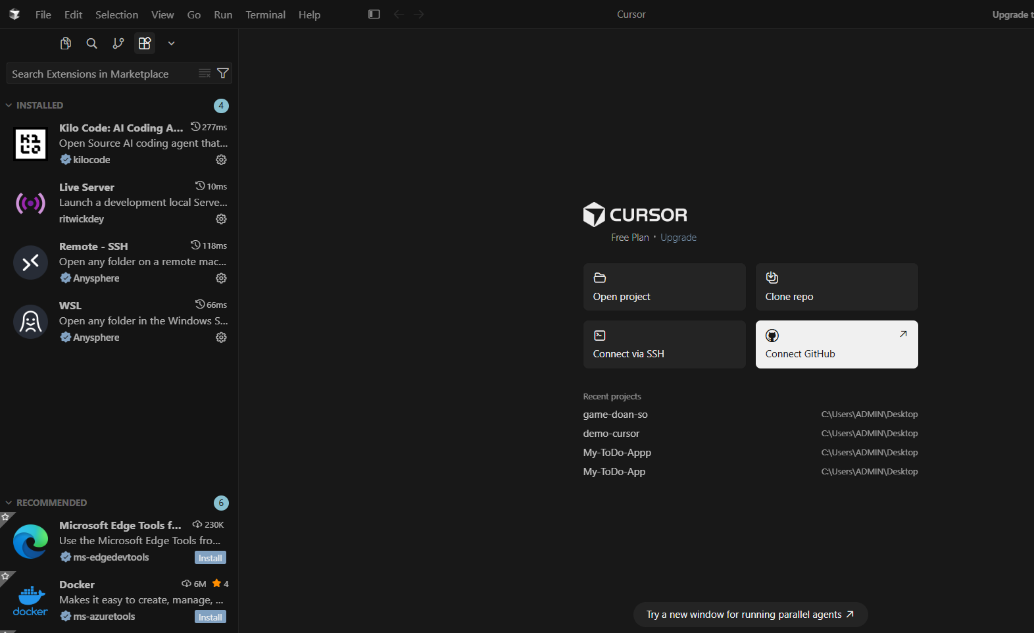The height and width of the screenshot is (633, 1034).
Task: Click the Kilo Code: AI Coding title
Action: tap(121, 128)
